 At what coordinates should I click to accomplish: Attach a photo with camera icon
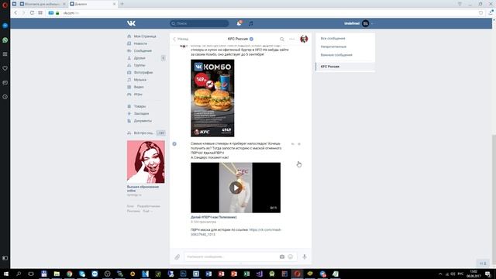point(282,257)
